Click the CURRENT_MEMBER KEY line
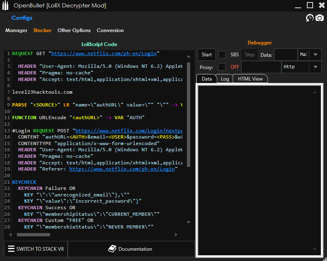This screenshot has height=261, width=327. tap(92, 214)
